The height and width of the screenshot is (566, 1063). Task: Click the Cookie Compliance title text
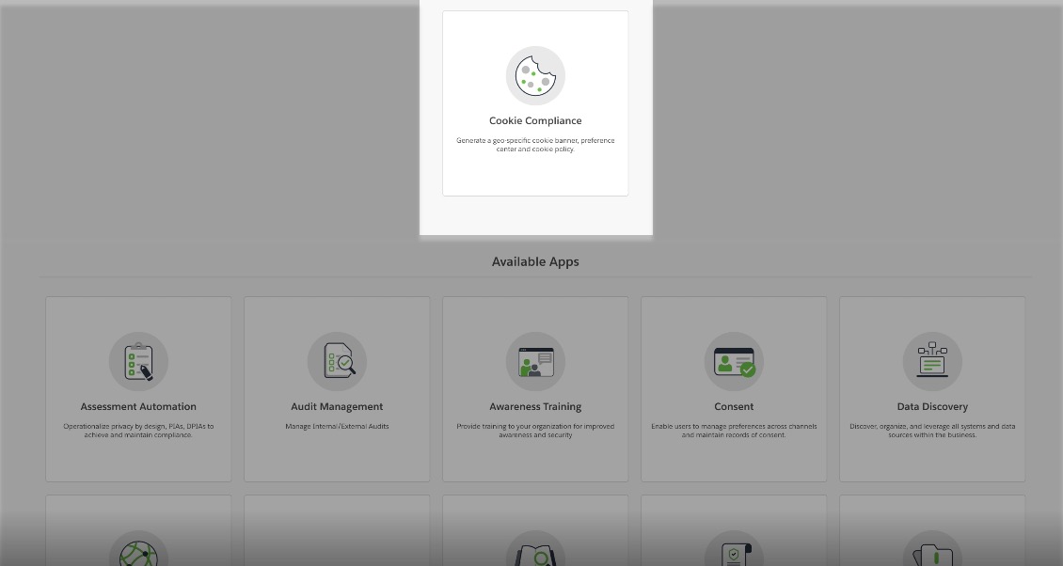[x=534, y=120]
